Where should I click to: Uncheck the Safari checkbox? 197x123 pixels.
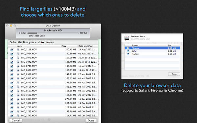click(128, 51)
